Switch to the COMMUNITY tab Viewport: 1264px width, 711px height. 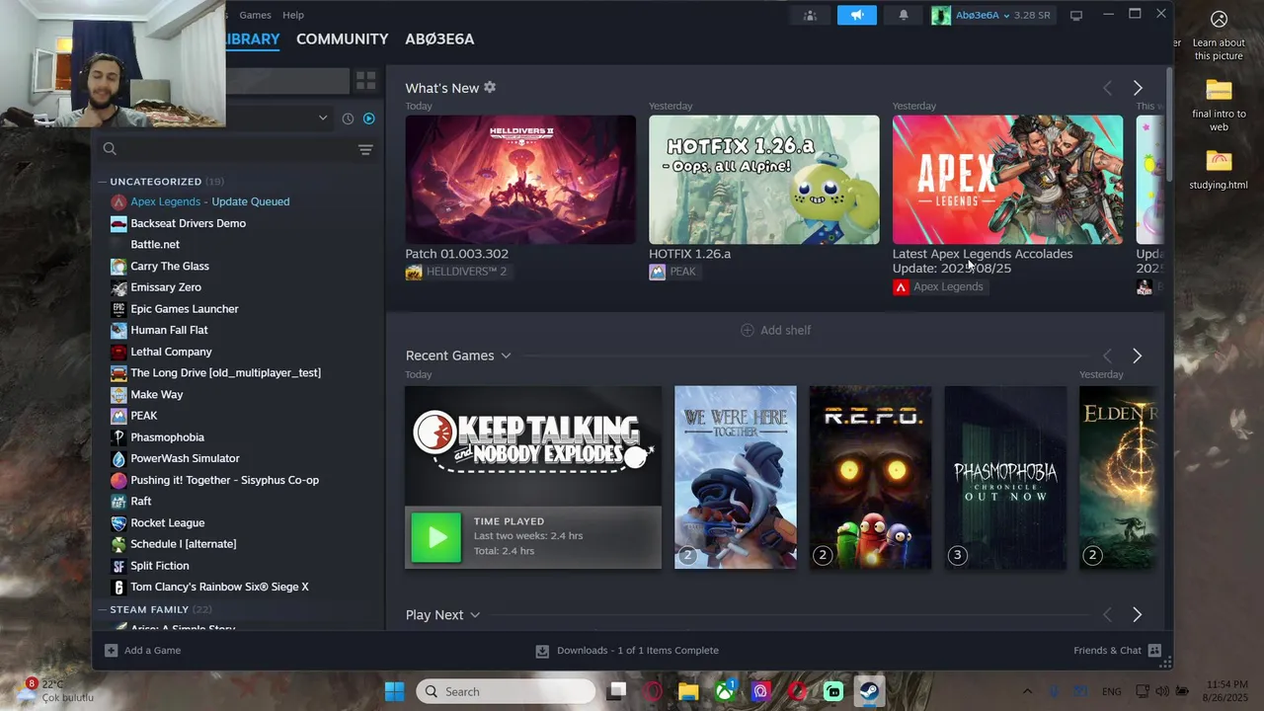pyautogui.click(x=342, y=39)
